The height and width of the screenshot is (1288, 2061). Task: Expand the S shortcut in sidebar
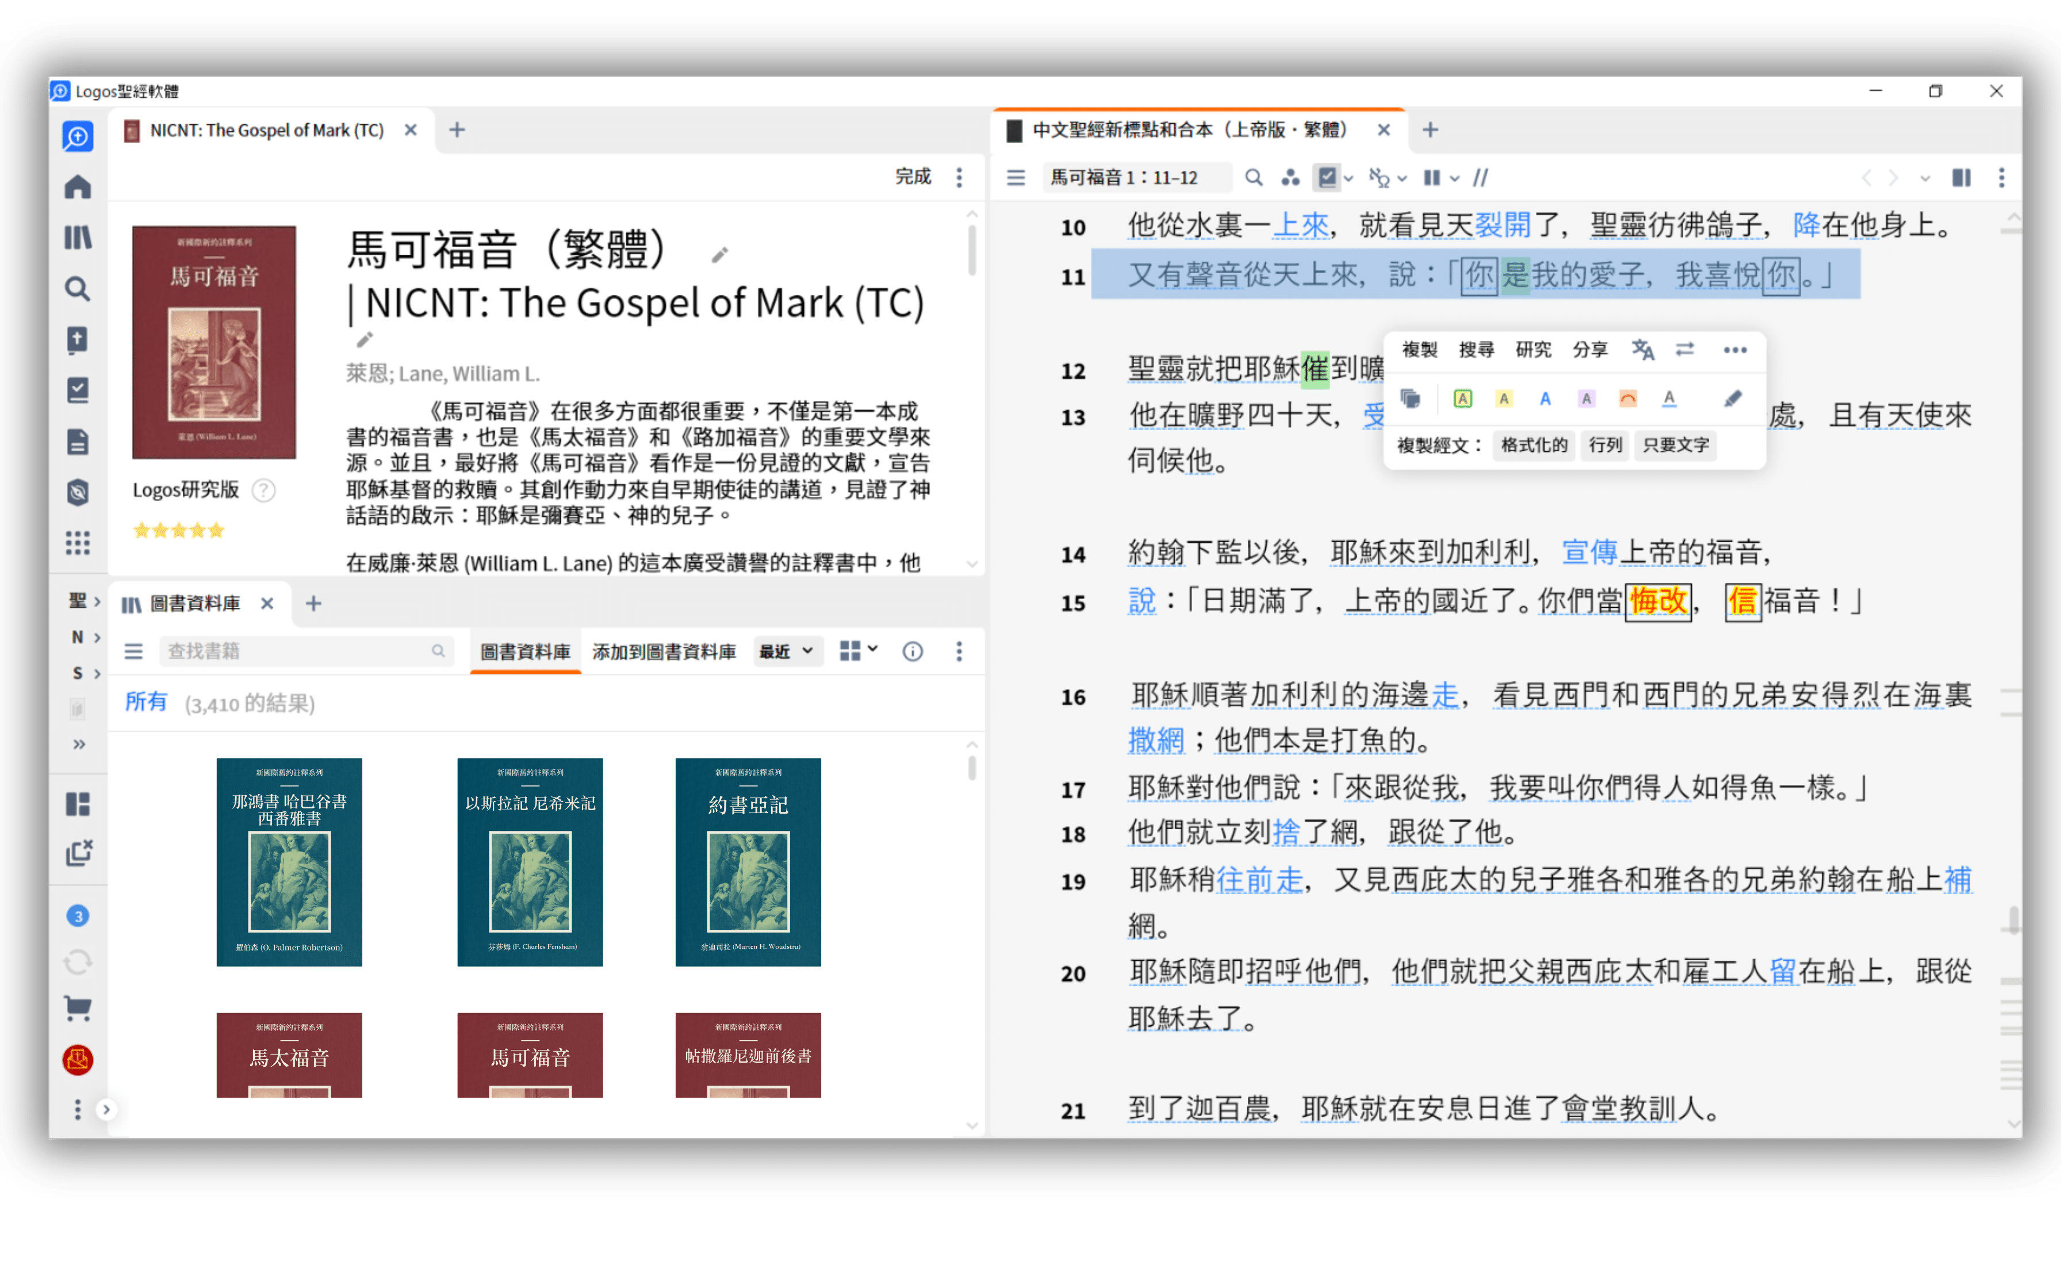point(85,673)
